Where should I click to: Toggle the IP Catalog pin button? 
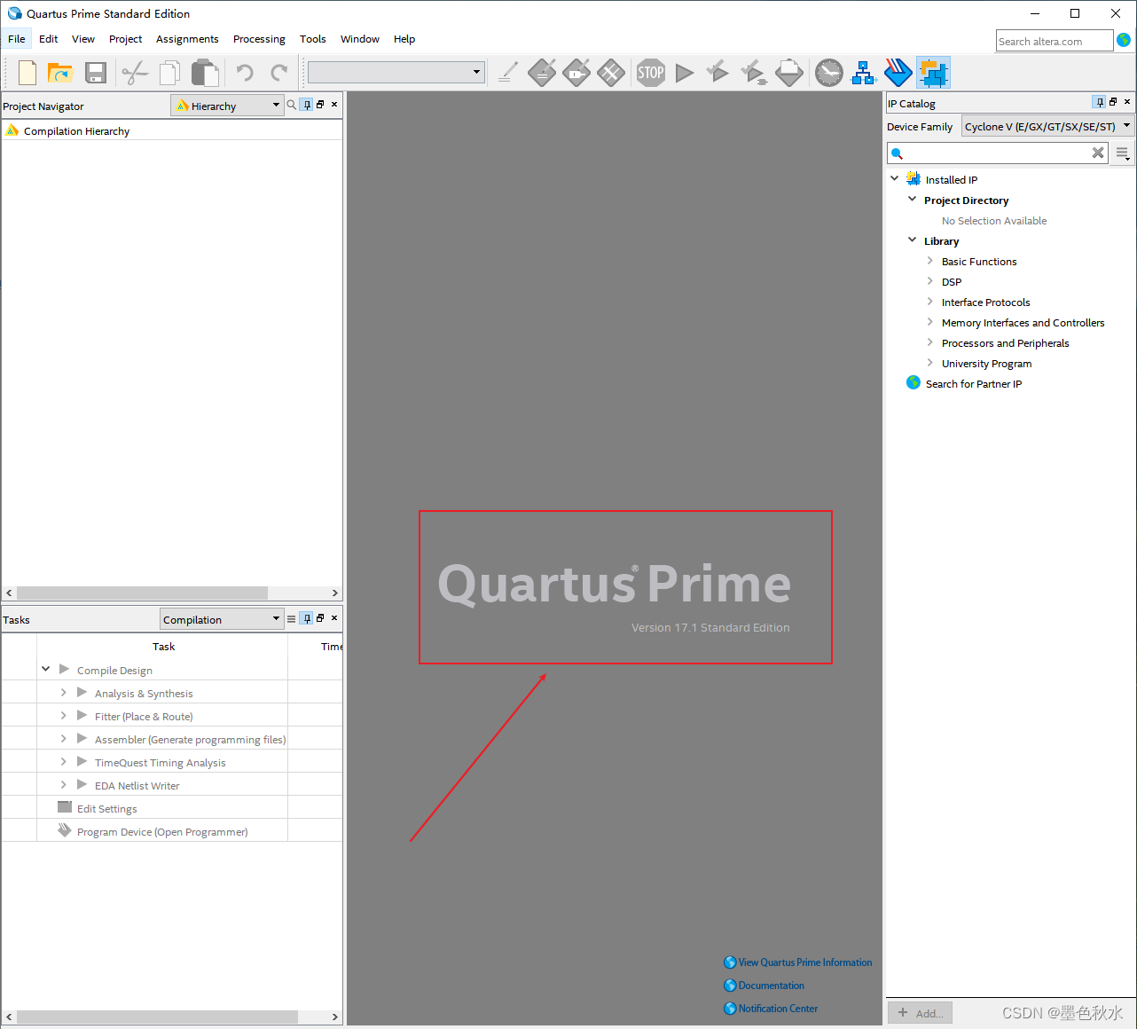point(1099,102)
